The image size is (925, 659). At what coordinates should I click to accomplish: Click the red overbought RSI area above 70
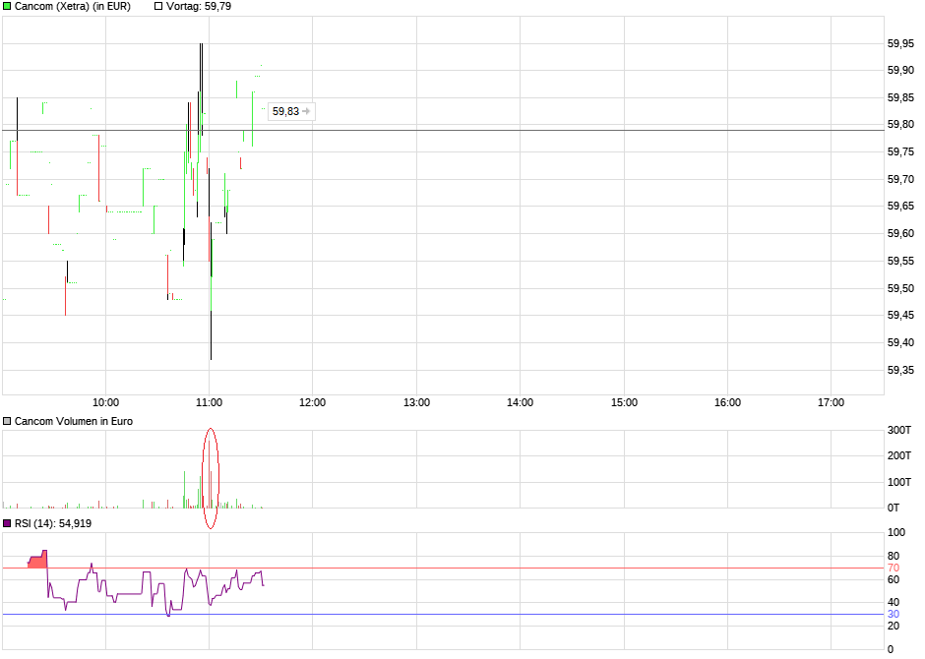tap(37, 560)
